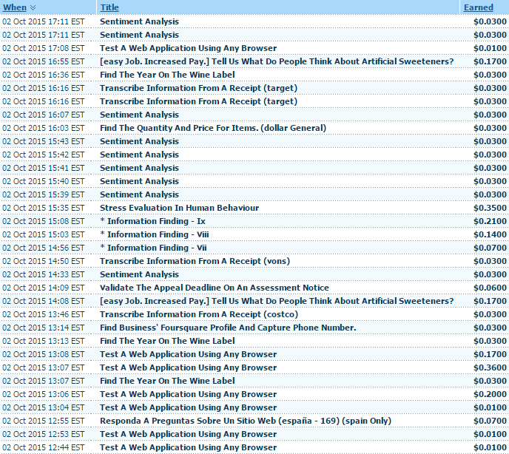Open the Artificial Sweeteners task from 14:08
This screenshot has height=454, width=509.
[277, 301]
